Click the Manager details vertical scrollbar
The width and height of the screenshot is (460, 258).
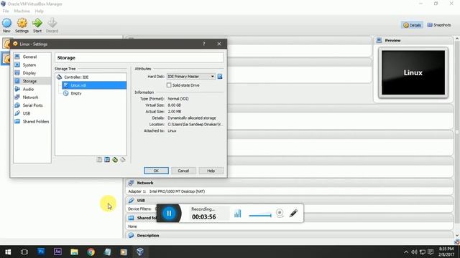457,132
